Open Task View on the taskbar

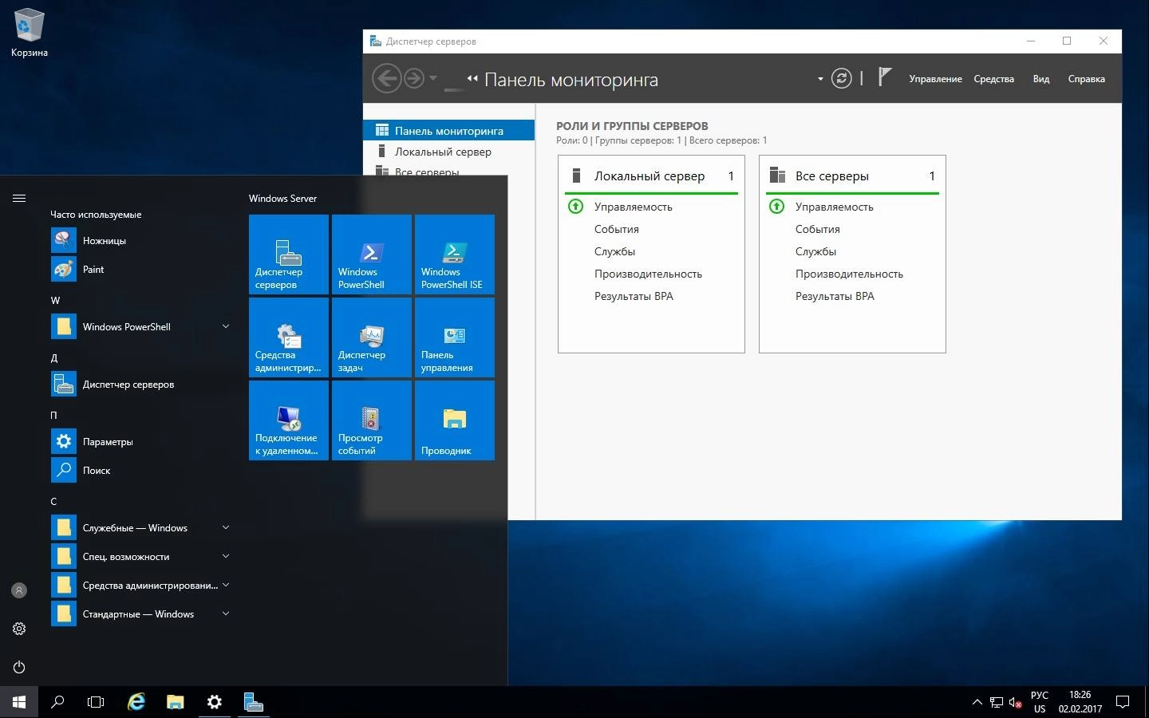pos(96,702)
